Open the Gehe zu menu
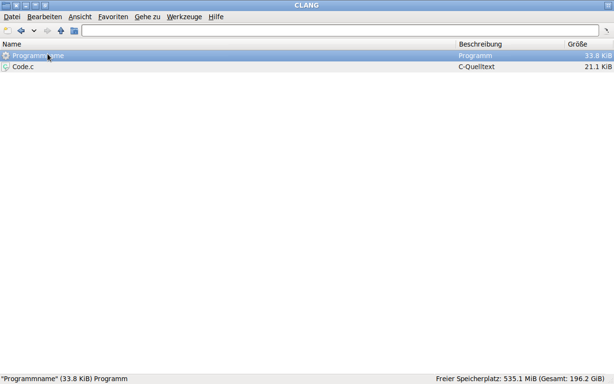The height and width of the screenshot is (384, 614). (147, 17)
